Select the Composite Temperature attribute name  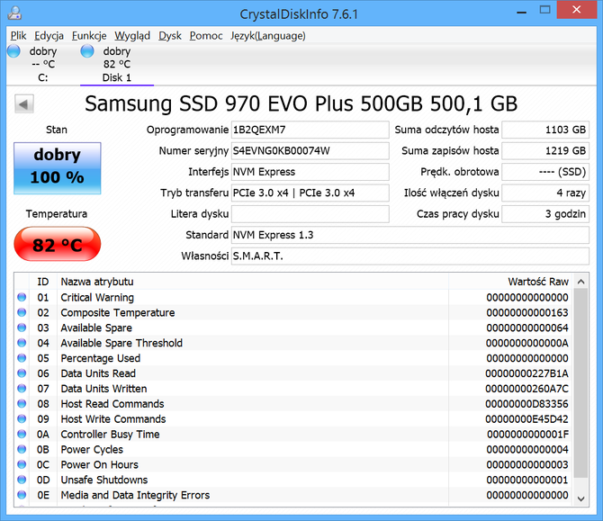point(118,312)
